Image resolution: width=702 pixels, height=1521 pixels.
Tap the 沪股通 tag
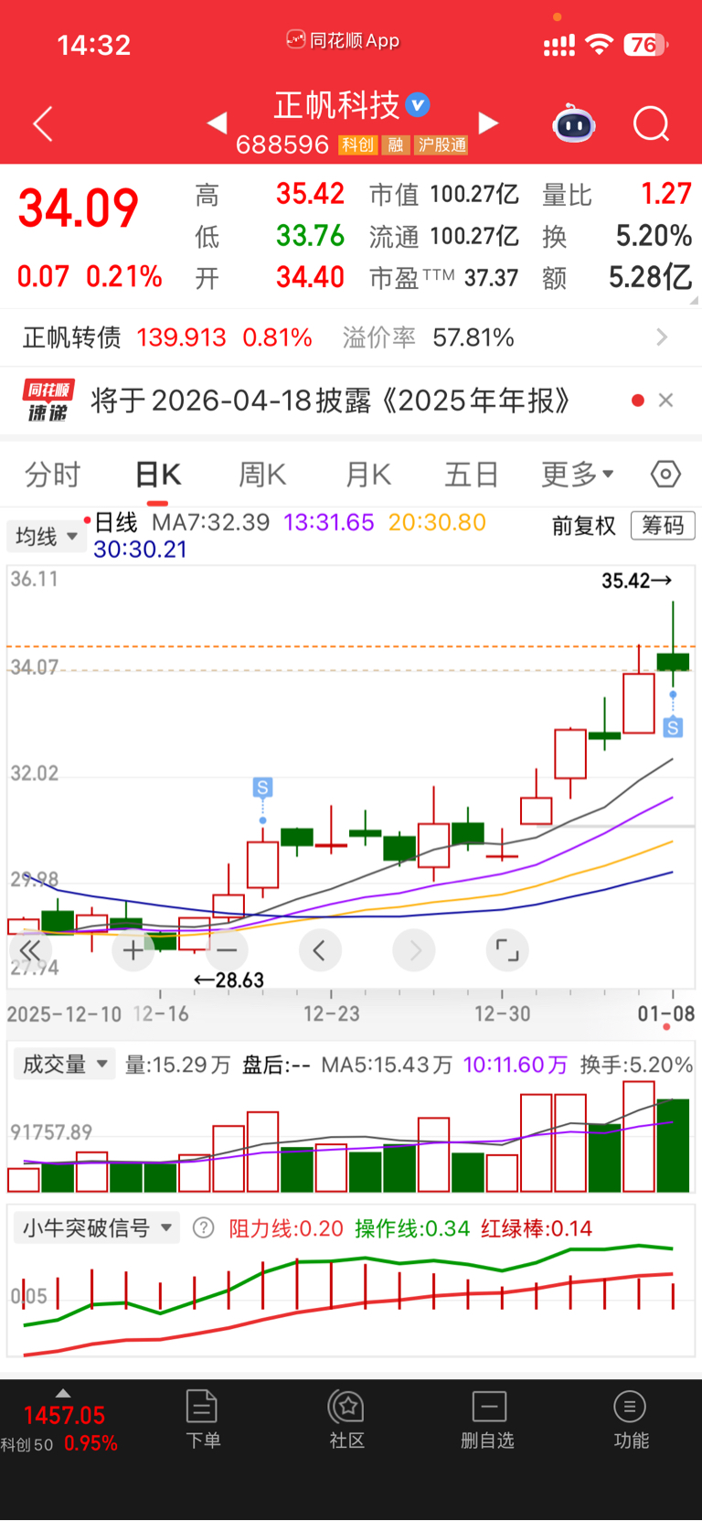click(441, 145)
